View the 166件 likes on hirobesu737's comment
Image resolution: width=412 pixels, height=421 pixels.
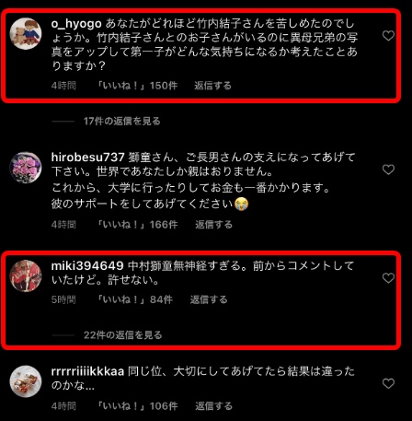(x=137, y=225)
